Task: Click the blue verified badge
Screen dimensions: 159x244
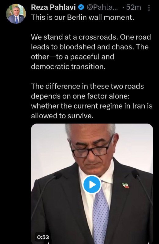Action: pyautogui.click(x=81, y=7)
